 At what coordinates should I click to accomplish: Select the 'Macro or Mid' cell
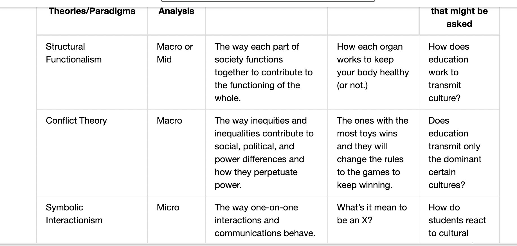point(176,72)
